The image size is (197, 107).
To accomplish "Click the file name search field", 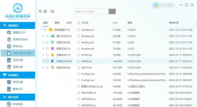I will [x=91, y=12].
